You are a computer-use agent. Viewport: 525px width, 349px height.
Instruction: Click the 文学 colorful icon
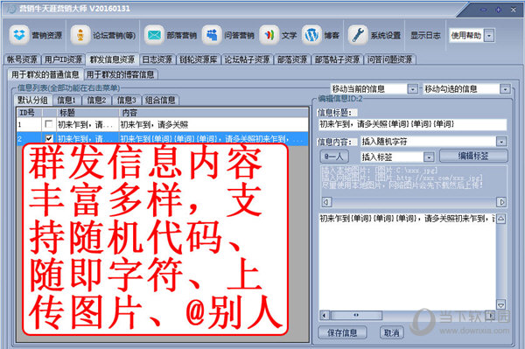pyautogui.click(x=269, y=35)
